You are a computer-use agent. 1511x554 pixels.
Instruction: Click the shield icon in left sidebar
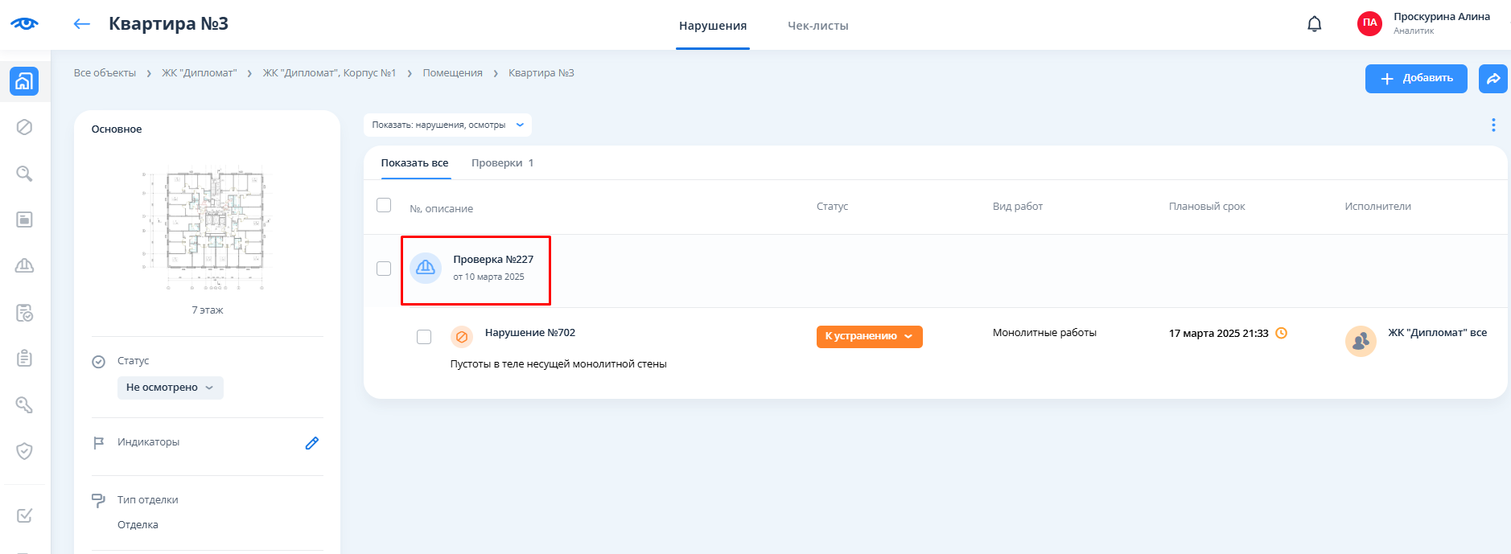tap(24, 451)
